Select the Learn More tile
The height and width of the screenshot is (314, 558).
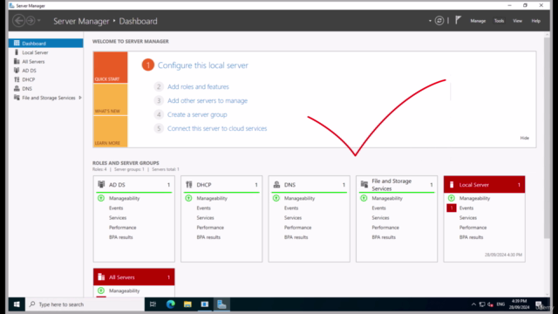coord(111,132)
